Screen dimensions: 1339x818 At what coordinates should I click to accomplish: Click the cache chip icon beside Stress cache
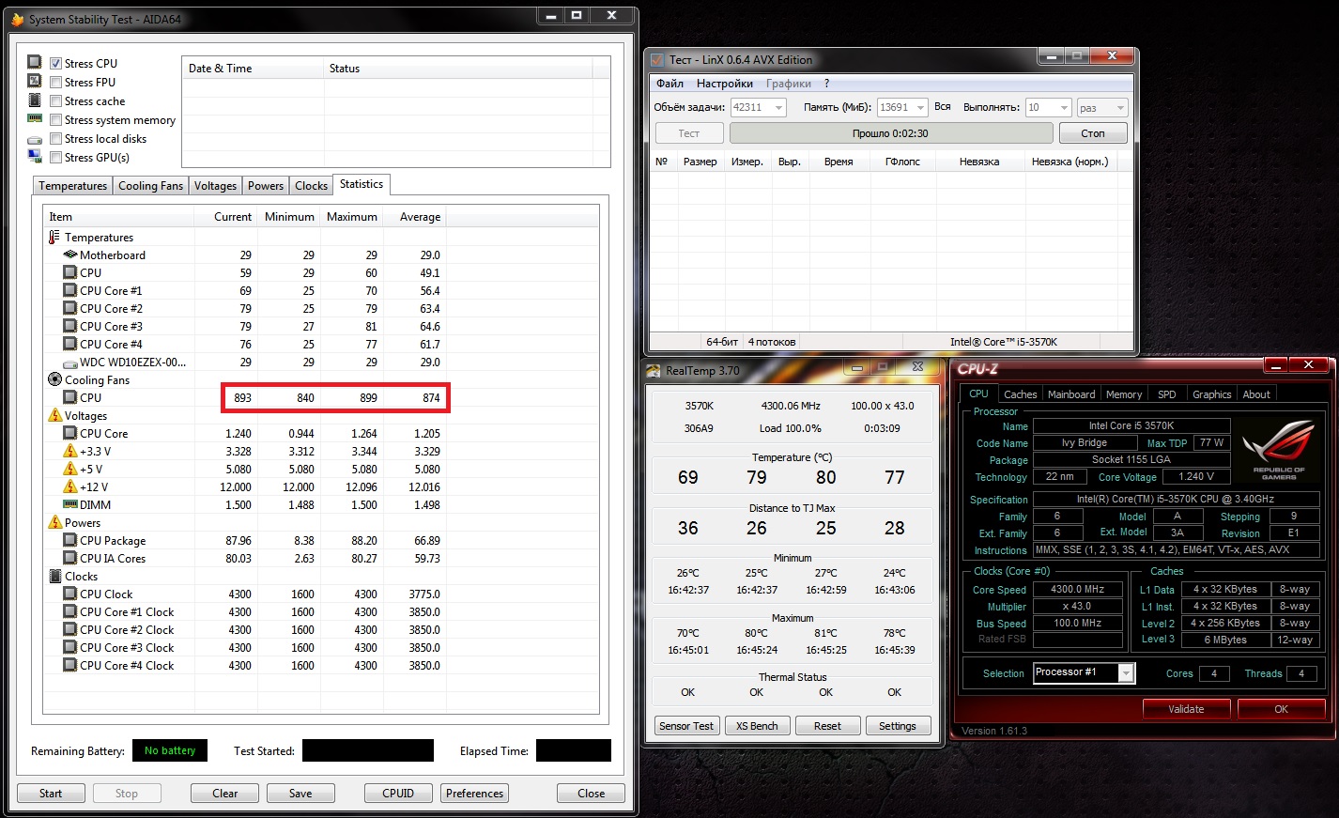pyautogui.click(x=35, y=100)
